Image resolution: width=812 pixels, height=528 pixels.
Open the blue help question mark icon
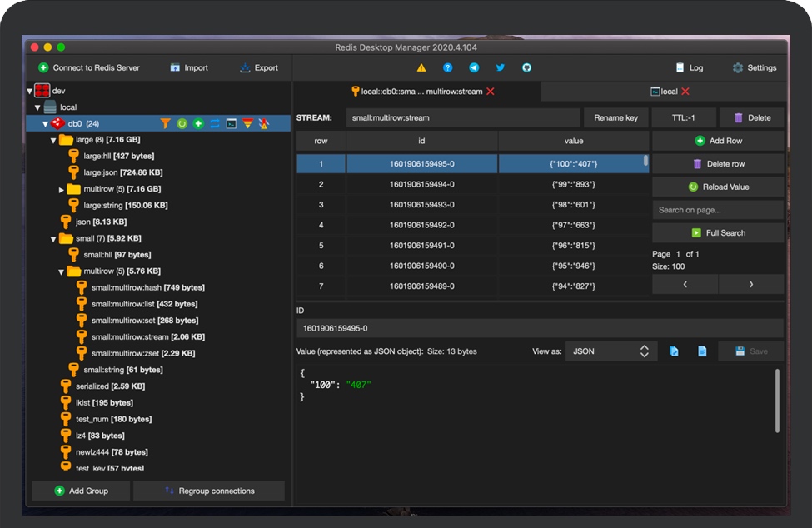pos(448,68)
